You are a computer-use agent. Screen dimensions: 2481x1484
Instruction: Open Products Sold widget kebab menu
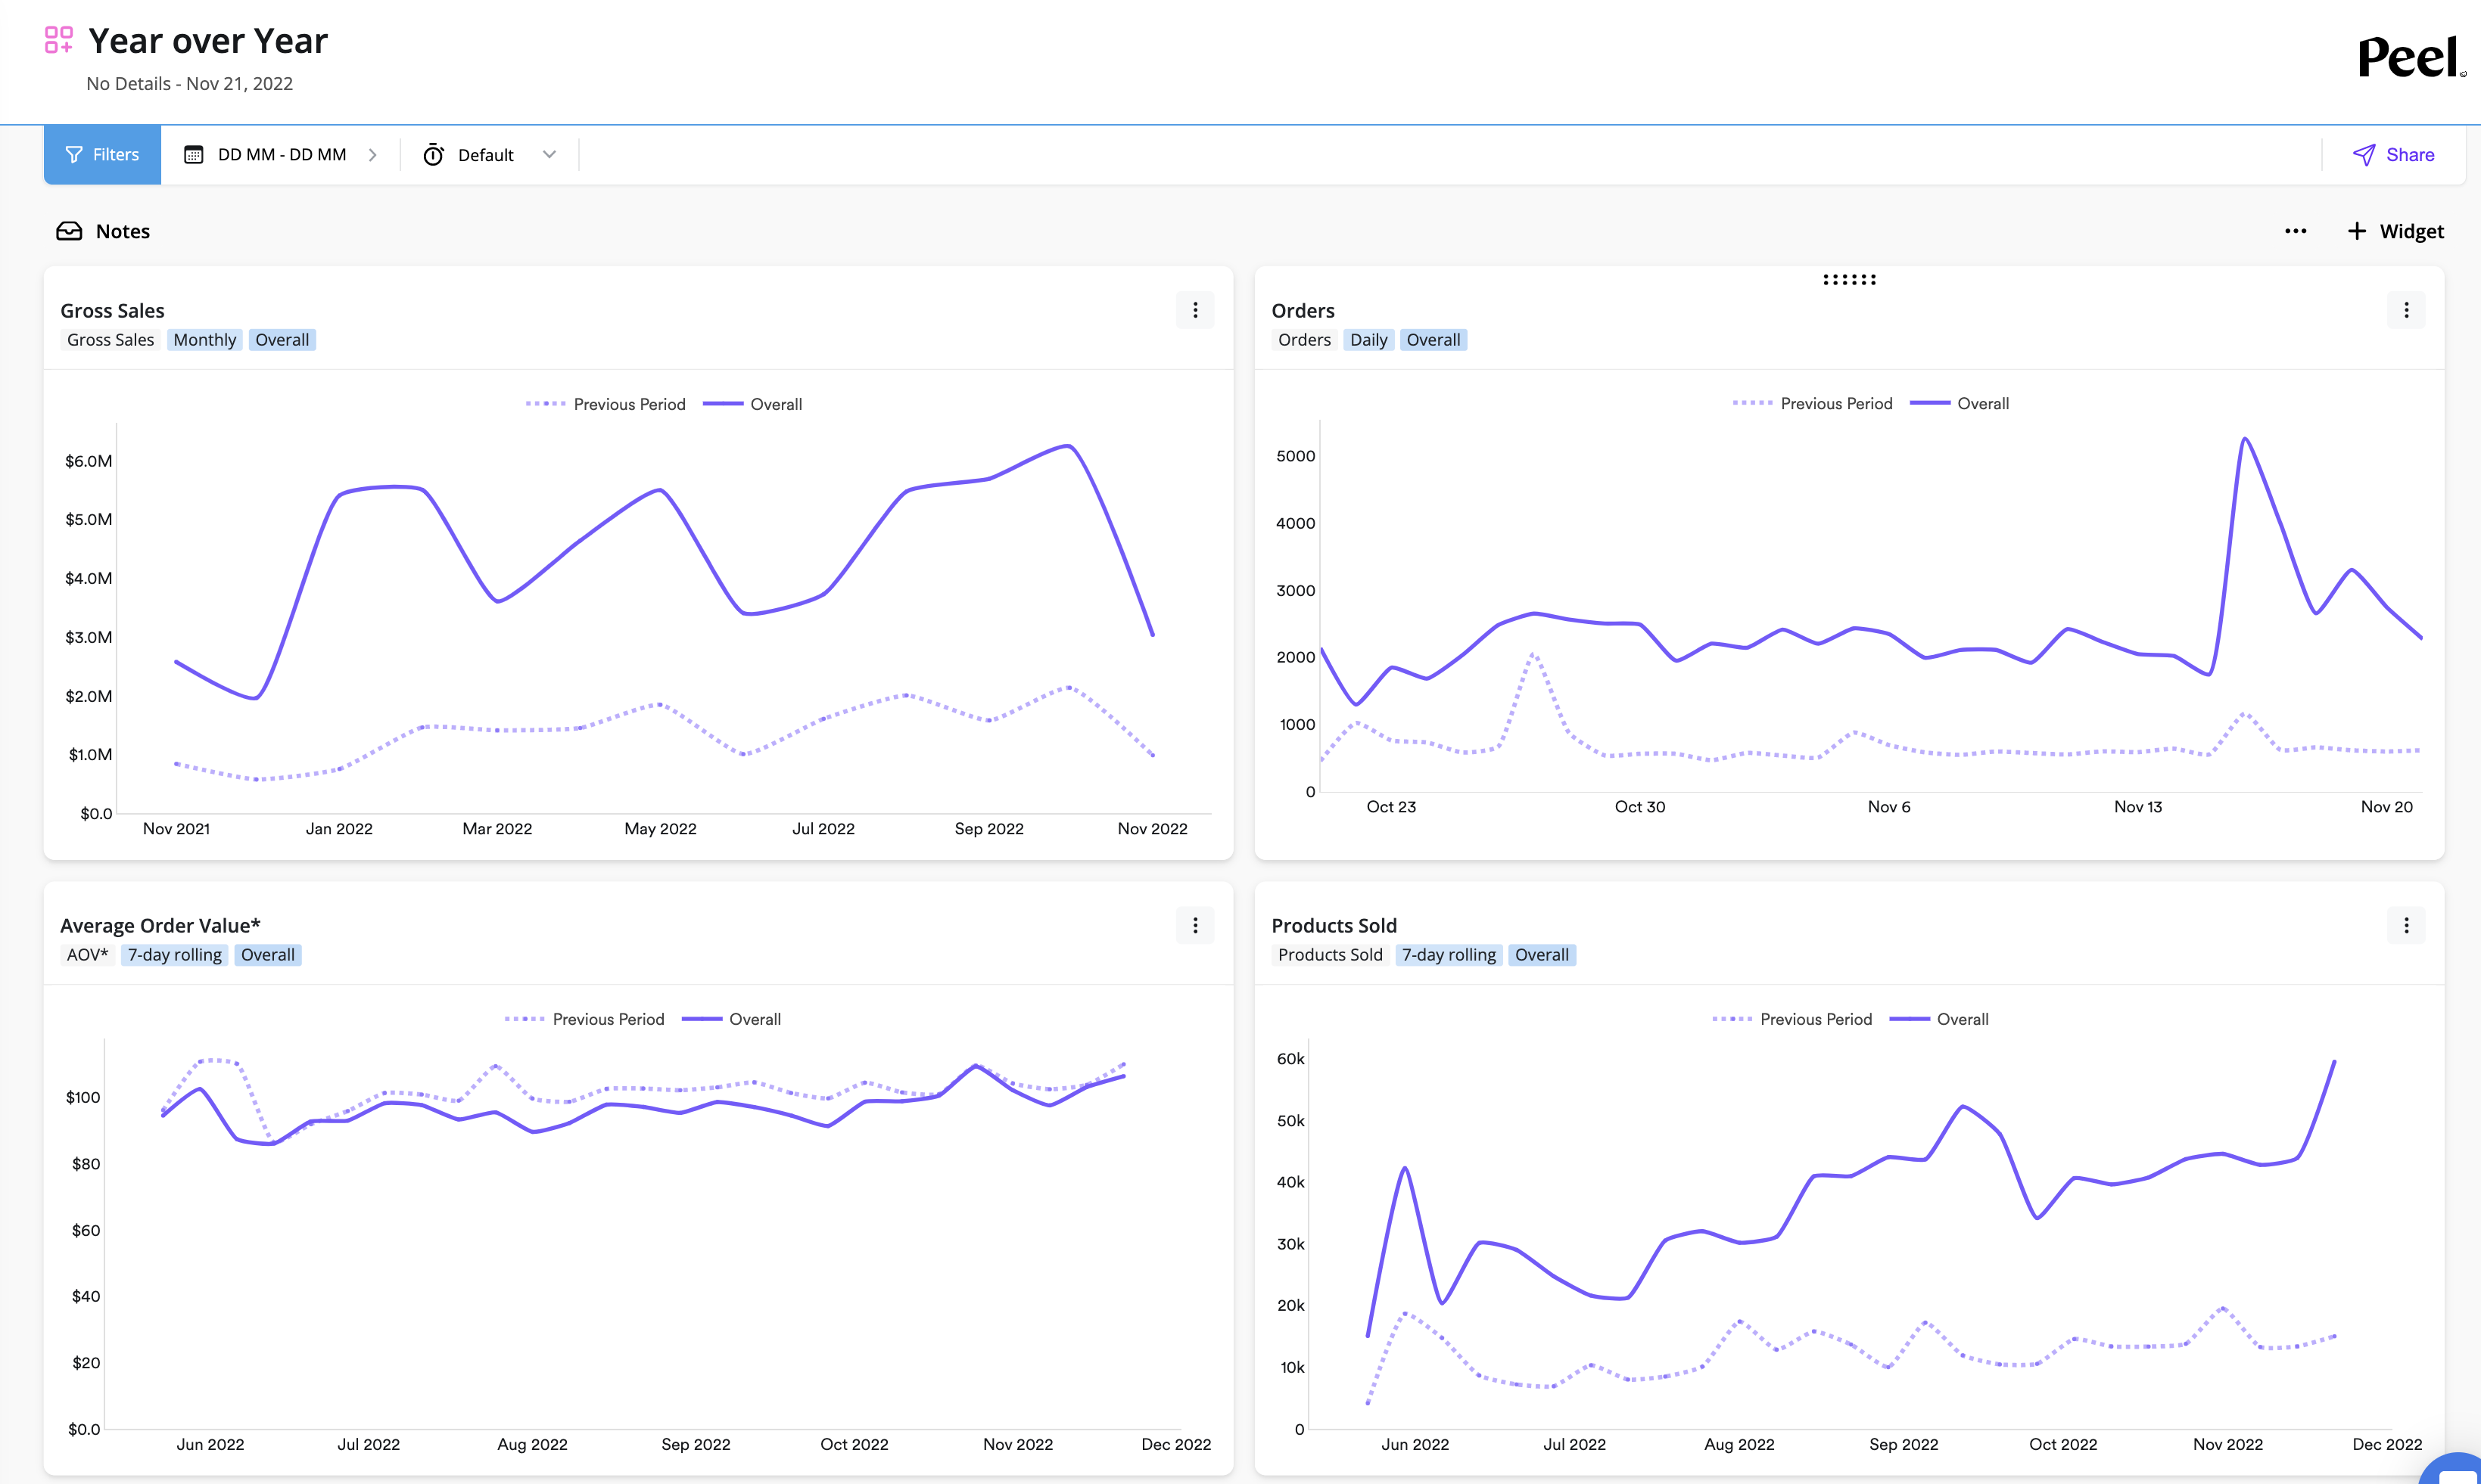pyautogui.click(x=2406, y=925)
